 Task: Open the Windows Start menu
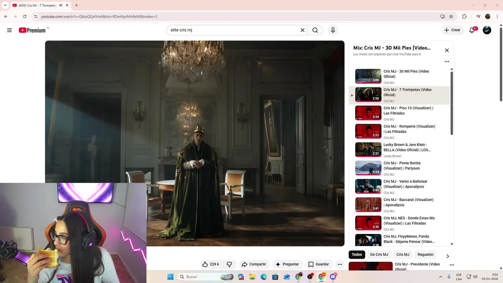click(x=170, y=277)
